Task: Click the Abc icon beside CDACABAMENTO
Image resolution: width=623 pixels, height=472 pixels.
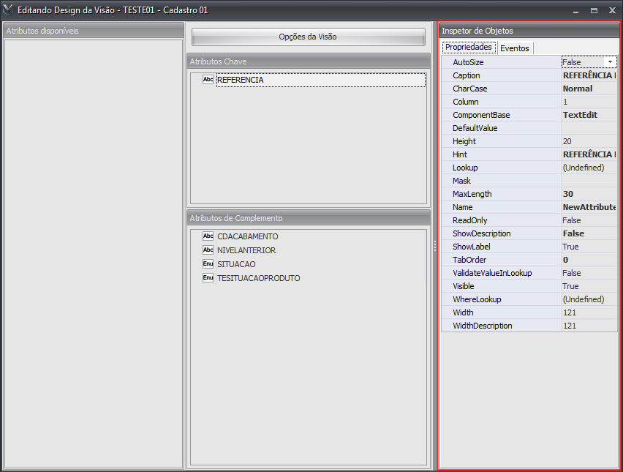Action: click(208, 236)
